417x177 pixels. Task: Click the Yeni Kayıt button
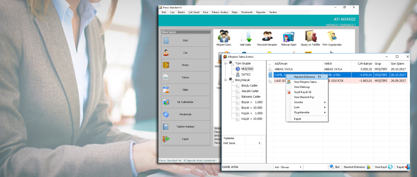pos(383,167)
